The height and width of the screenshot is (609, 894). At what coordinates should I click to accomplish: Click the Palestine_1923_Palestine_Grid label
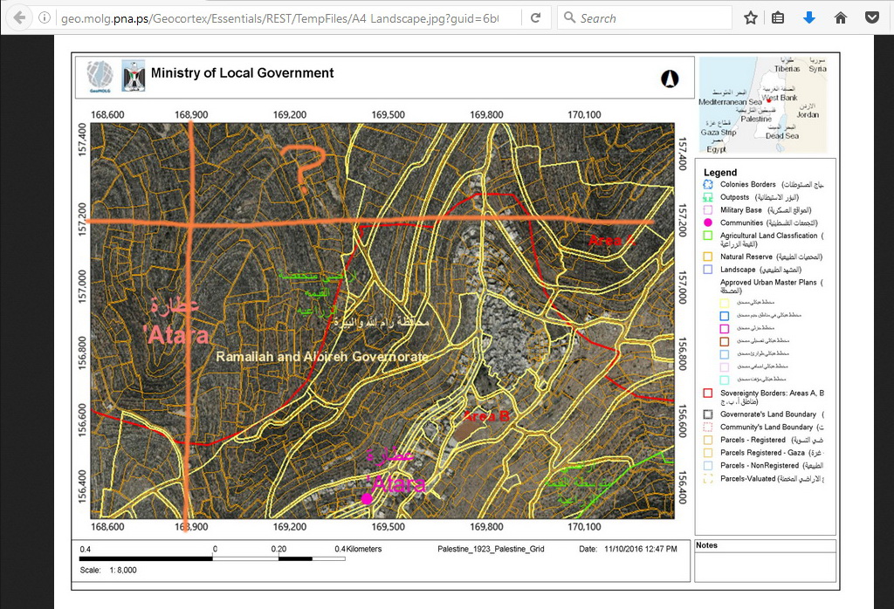491,549
